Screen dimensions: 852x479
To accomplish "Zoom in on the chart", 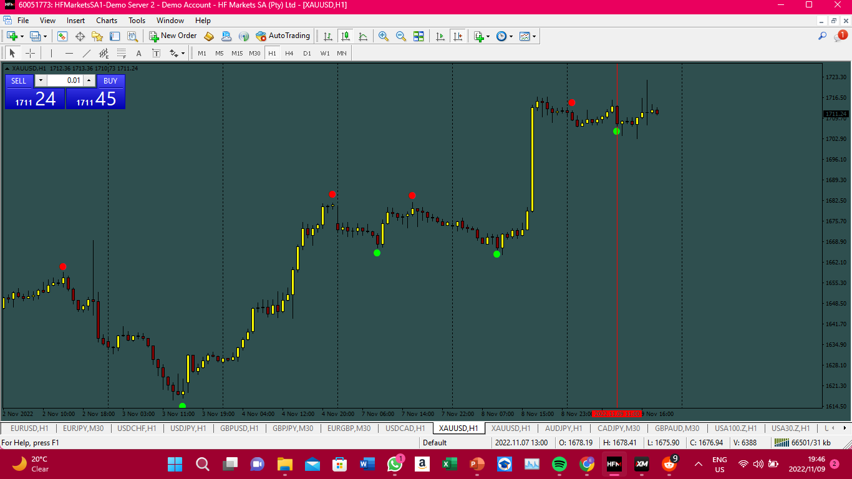I will pos(384,36).
